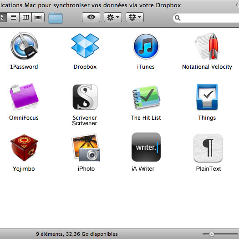Click the 'The Hit List' label text
This screenshot has width=239, height=239.
point(146,117)
